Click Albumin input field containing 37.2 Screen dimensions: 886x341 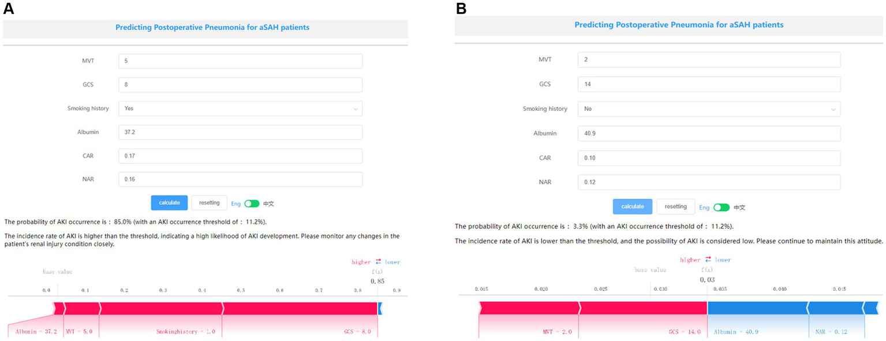click(x=240, y=132)
